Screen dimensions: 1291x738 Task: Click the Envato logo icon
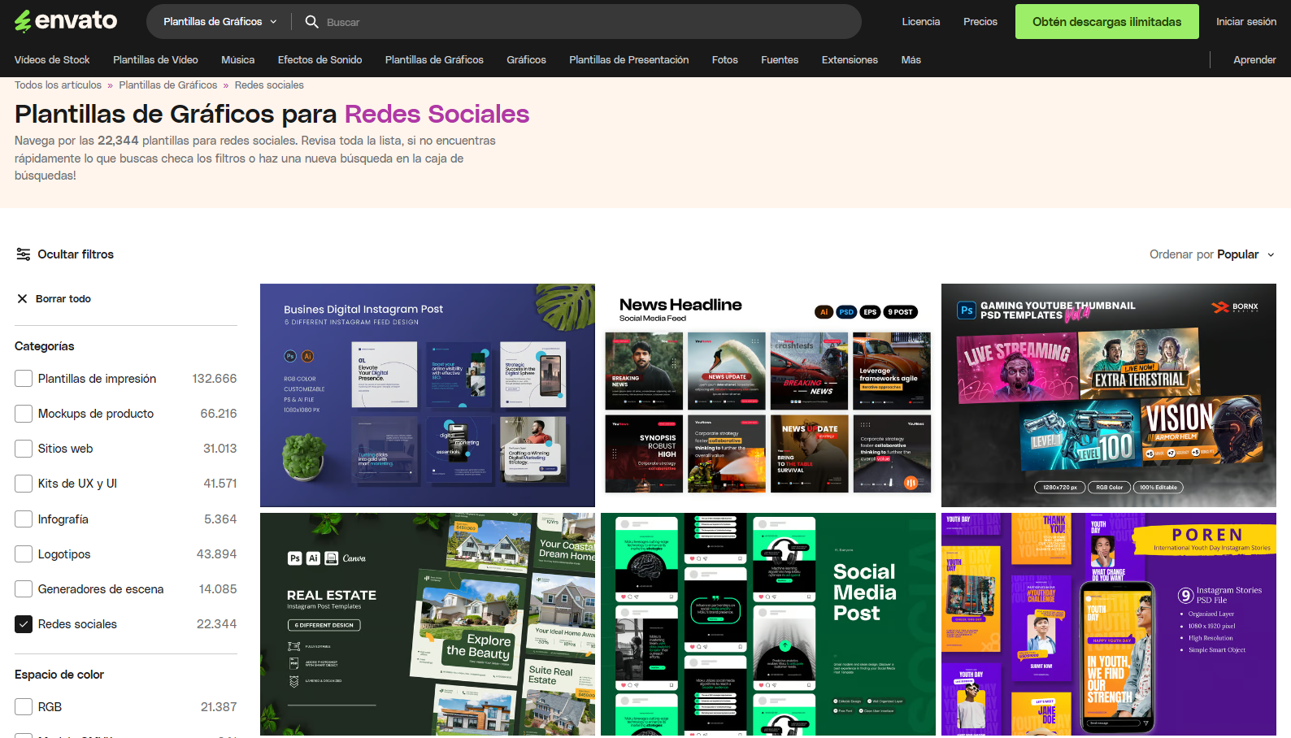(x=23, y=21)
